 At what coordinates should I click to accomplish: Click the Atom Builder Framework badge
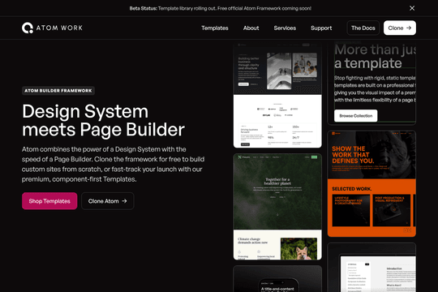point(58,91)
